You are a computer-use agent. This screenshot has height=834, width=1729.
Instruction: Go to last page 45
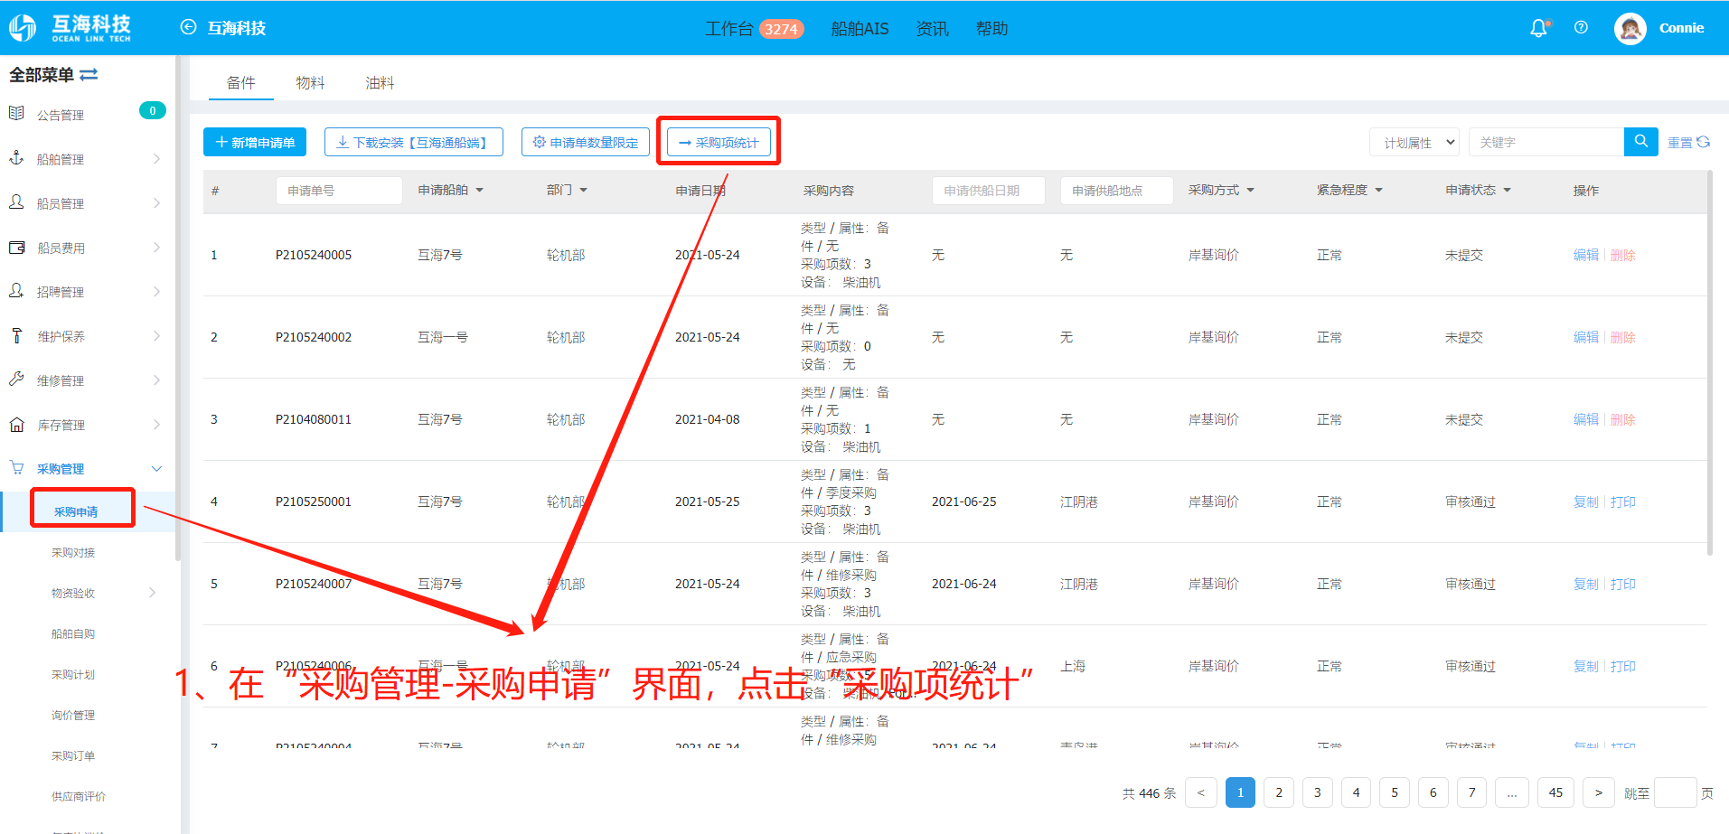[x=1555, y=792]
